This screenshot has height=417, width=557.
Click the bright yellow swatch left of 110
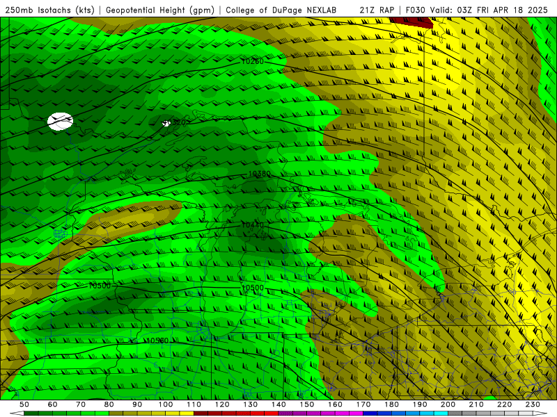click(x=187, y=414)
